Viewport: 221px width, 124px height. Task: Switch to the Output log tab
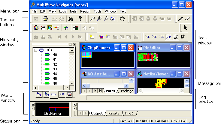(97, 113)
